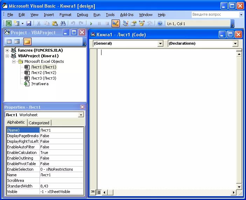Open the (Declarations) procedure dropdown
246x200 pixels.
[x=235, y=44]
